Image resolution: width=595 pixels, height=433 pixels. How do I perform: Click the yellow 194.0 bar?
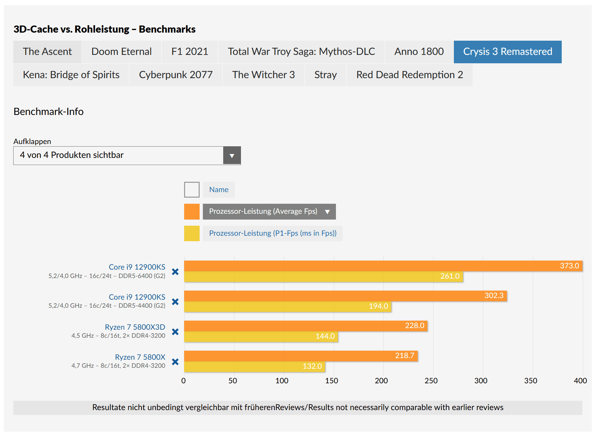point(288,306)
